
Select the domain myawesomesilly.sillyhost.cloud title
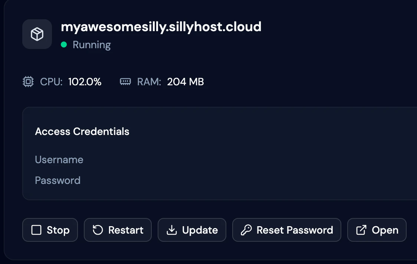[x=161, y=27]
